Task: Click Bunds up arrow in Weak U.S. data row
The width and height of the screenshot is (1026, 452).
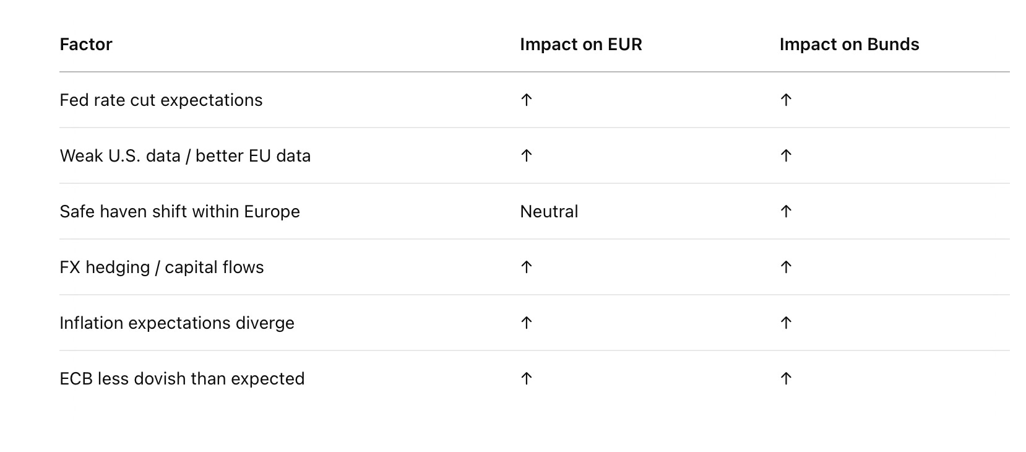Action: (x=786, y=155)
